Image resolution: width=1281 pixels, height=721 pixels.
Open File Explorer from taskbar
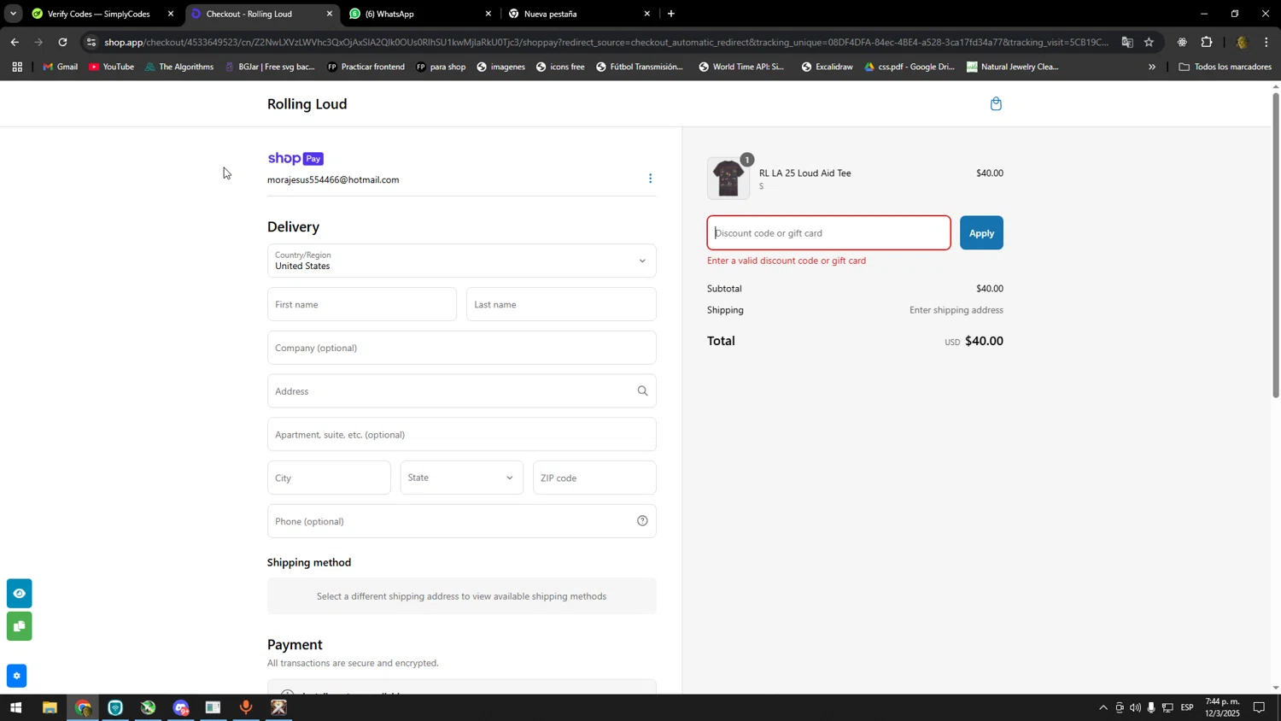[50, 708]
